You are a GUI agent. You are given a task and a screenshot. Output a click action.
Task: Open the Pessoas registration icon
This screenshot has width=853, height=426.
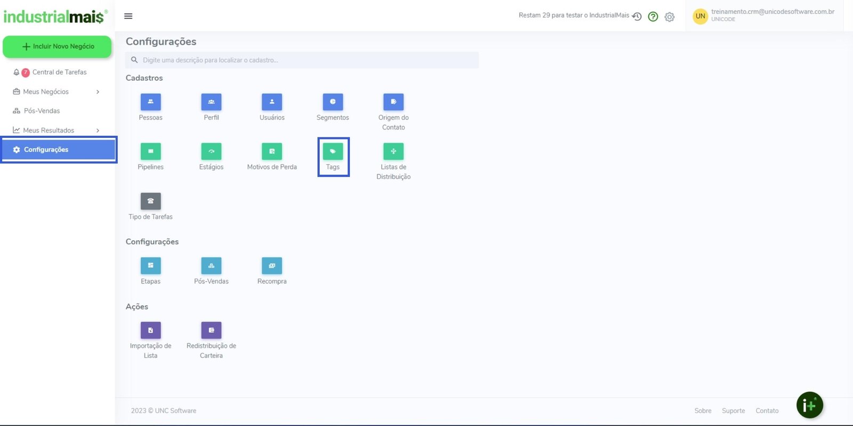(150, 102)
